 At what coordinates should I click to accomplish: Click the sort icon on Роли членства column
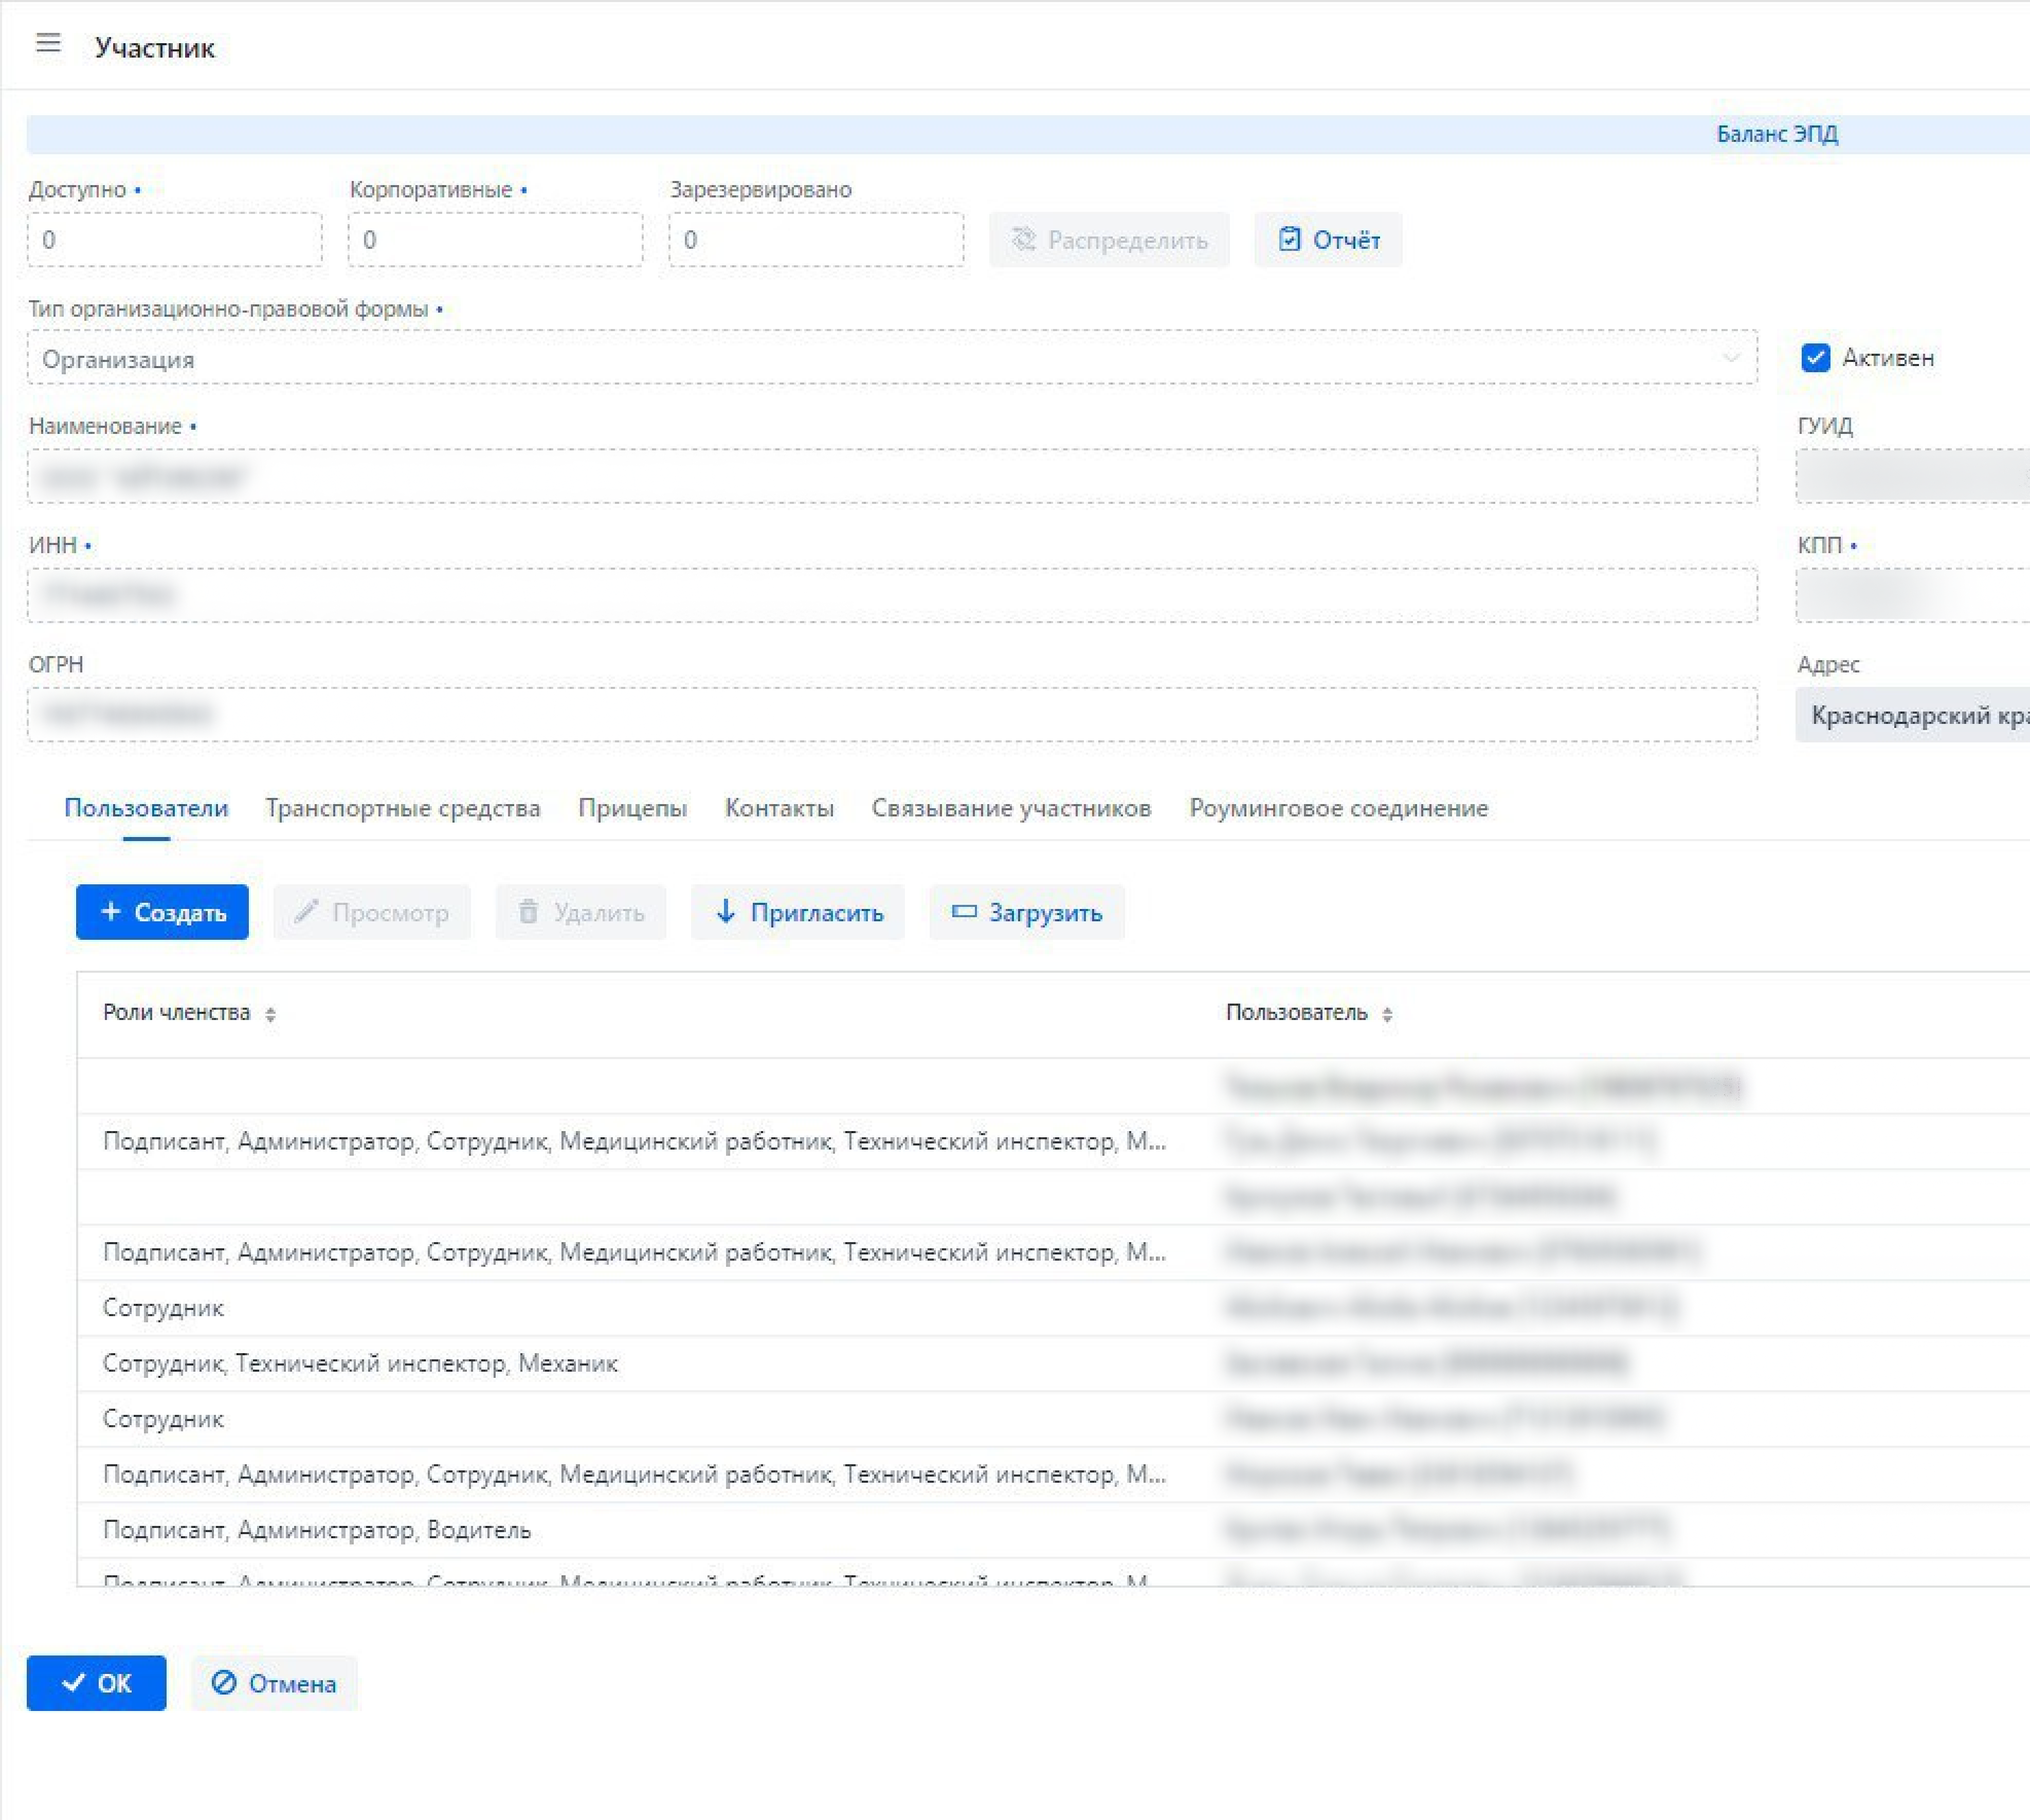click(270, 1014)
